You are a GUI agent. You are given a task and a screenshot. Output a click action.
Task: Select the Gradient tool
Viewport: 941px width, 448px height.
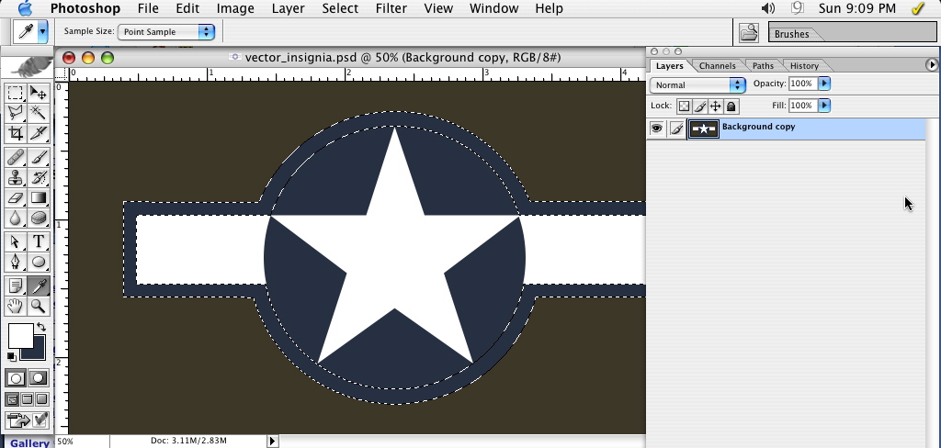coord(39,197)
